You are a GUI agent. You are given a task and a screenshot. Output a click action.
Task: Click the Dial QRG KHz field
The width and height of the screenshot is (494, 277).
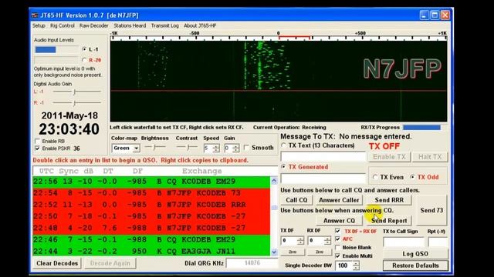(x=252, y=263)
